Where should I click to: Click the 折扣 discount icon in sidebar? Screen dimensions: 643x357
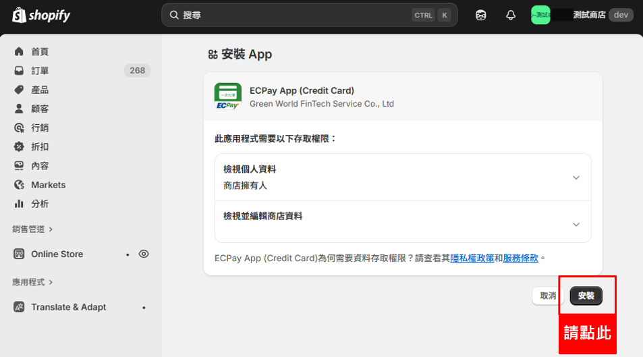pos(19,146)
